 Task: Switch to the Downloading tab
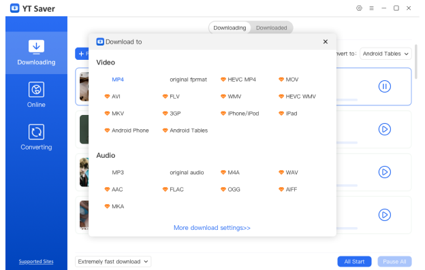tap(230, 28)
